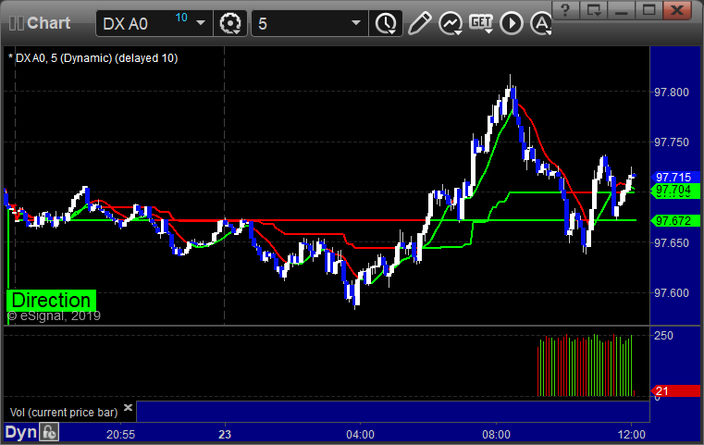Open the chart settings gear icon

(x=229, y=23)
